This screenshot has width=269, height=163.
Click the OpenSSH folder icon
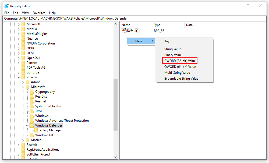[23, 58]
